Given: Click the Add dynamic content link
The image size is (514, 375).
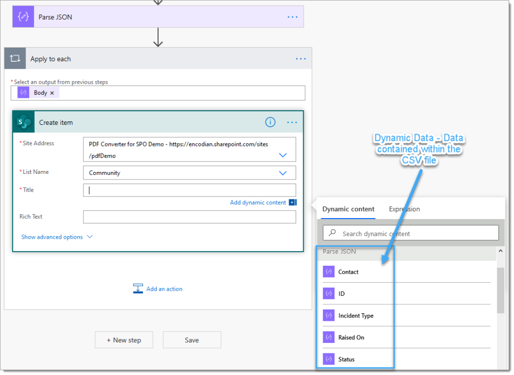Looking at the screenshot, I should click(259, 204).
